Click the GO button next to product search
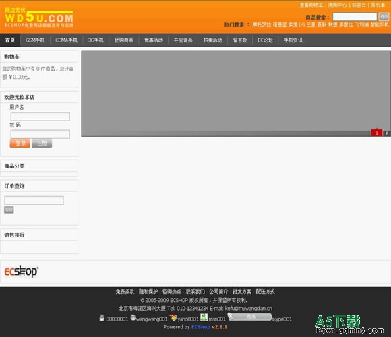Screen dimensions: 391x337 pyautogui.click(x=384, y=17)
